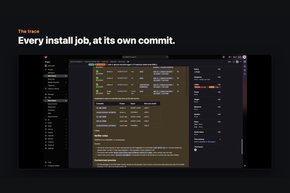290x193 pixels.
Task: Remove the incident triage label
Action: tap(219, 87)
